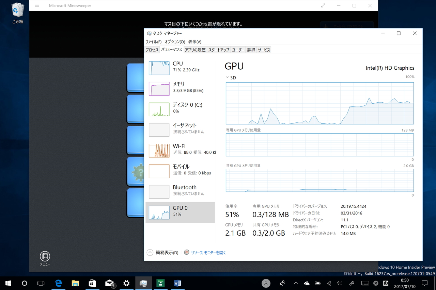Click the volume speaker tray icon
436x290 pixels.
339,283
